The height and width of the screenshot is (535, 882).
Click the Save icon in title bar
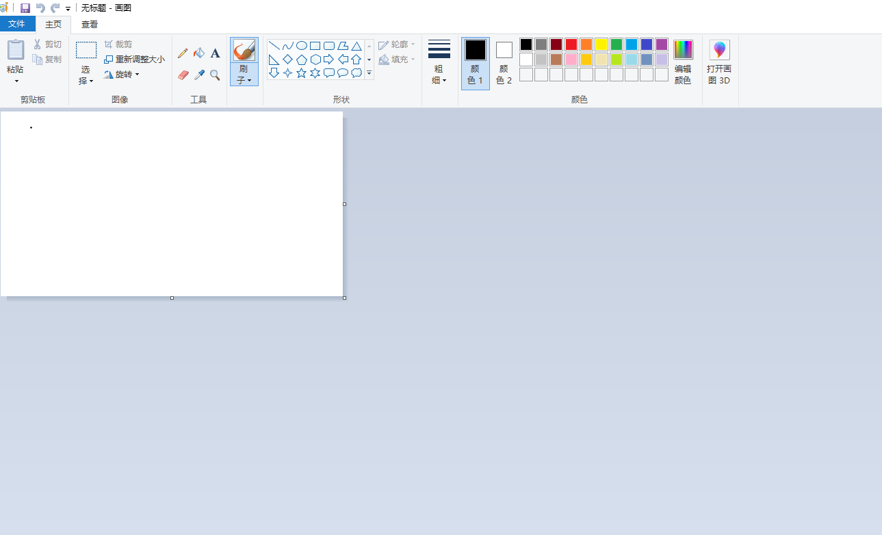[x=25, y=8]
